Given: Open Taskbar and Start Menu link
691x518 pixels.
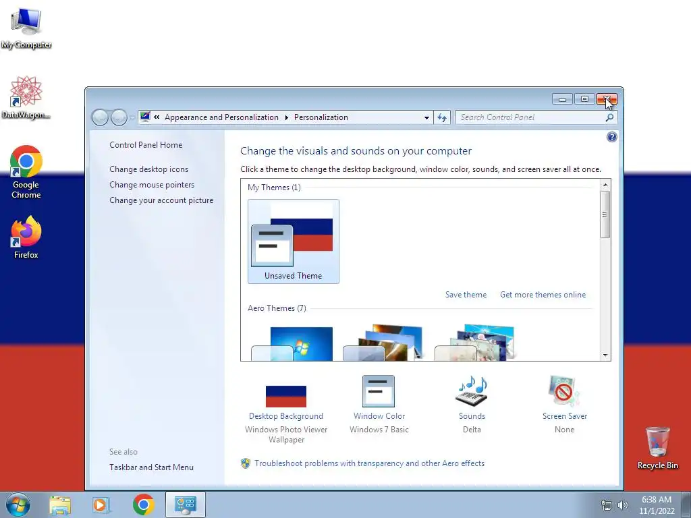Looking at the screenshot, I should click(152, 467).
